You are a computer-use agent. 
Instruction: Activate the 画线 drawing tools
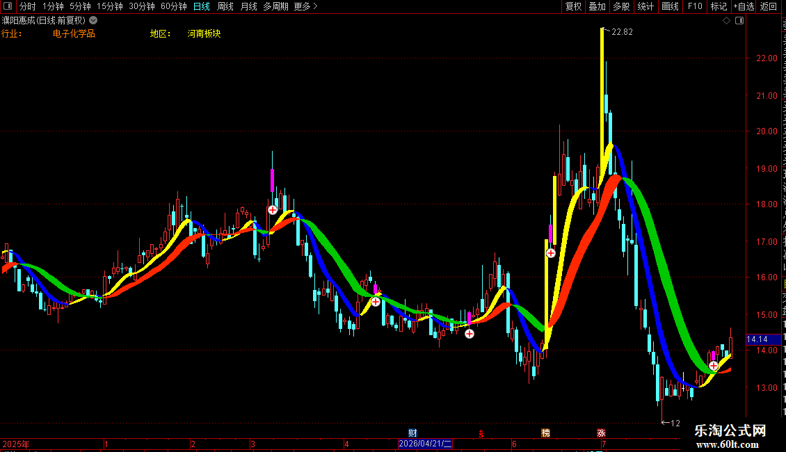click(670, 6)
